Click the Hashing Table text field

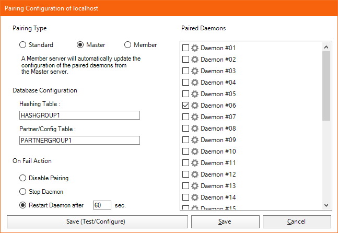(x=79, y=115)
